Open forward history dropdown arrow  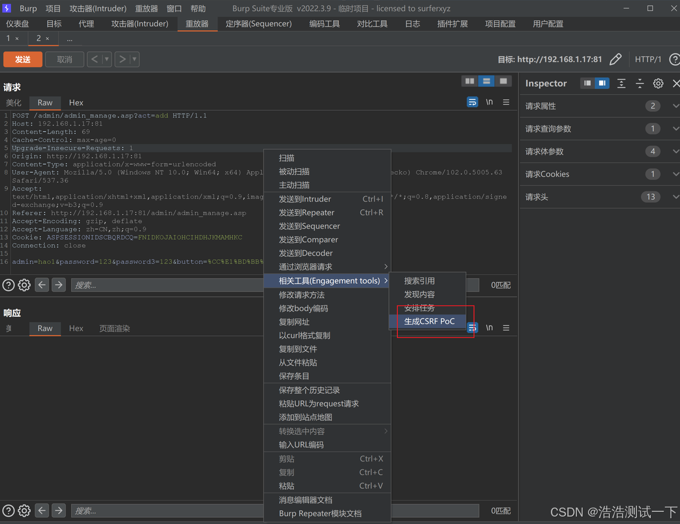click(134, 59)
